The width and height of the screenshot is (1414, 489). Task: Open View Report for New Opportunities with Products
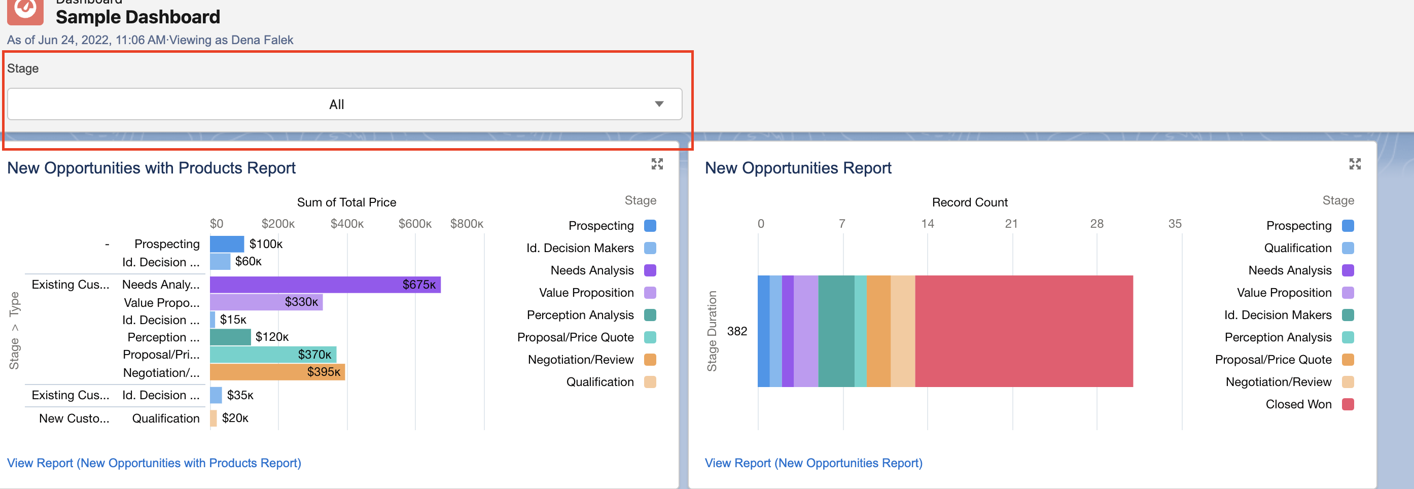pyautogui.click(x=154, y=463)
